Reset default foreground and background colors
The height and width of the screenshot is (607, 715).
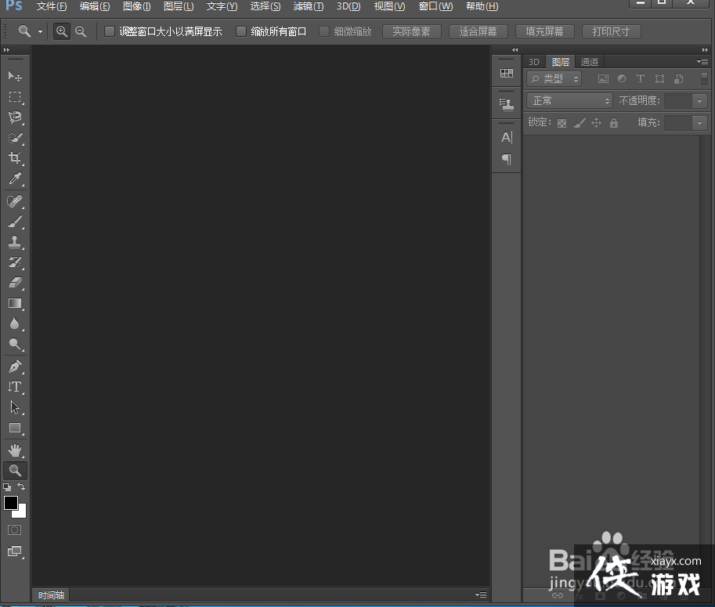pyautogui.click(x=7, y=487)
